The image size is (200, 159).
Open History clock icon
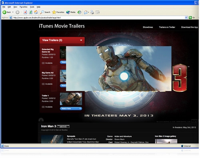coord(80,12)
